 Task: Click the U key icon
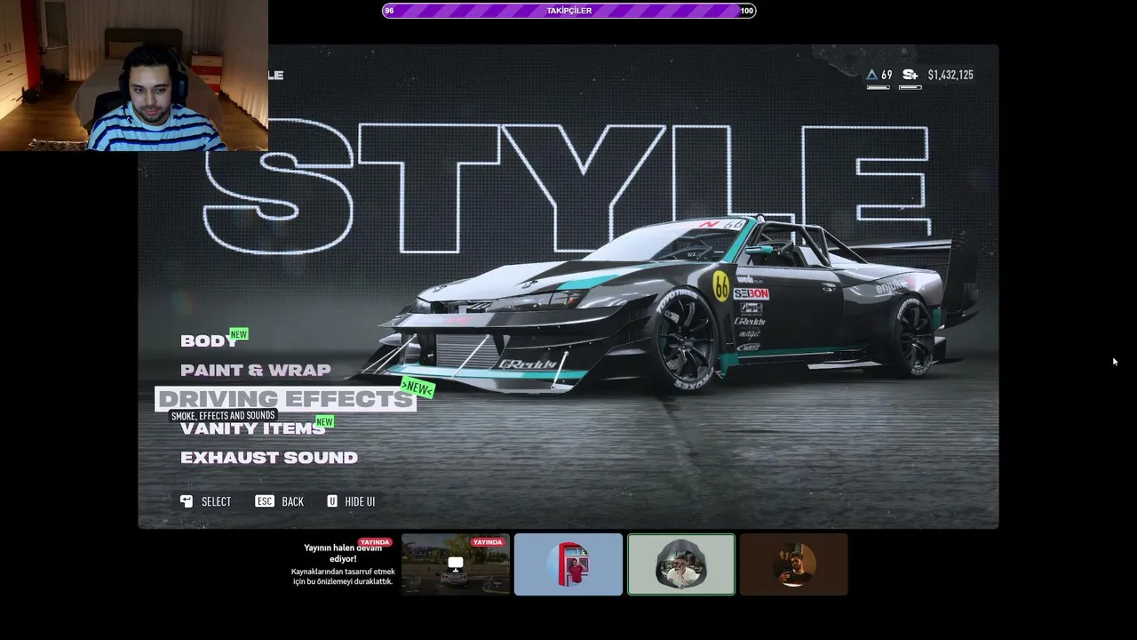[332, 501]
